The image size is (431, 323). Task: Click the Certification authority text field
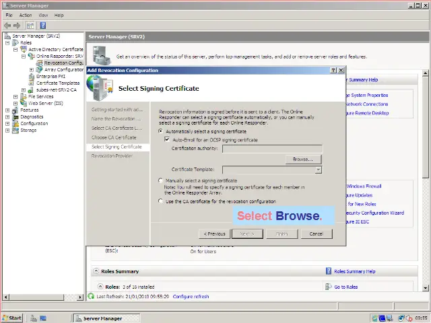tap(272, 149)
